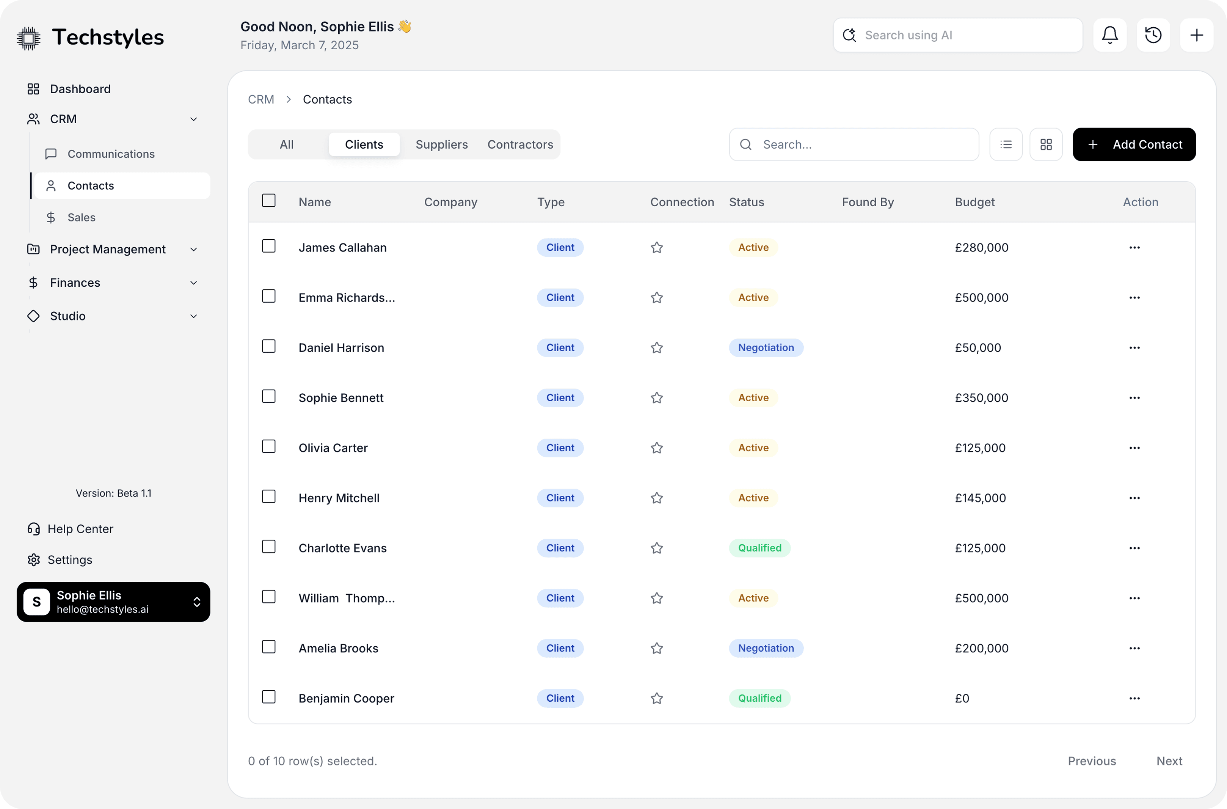
Task: Switch to grid view icon
Action: 1046,145
